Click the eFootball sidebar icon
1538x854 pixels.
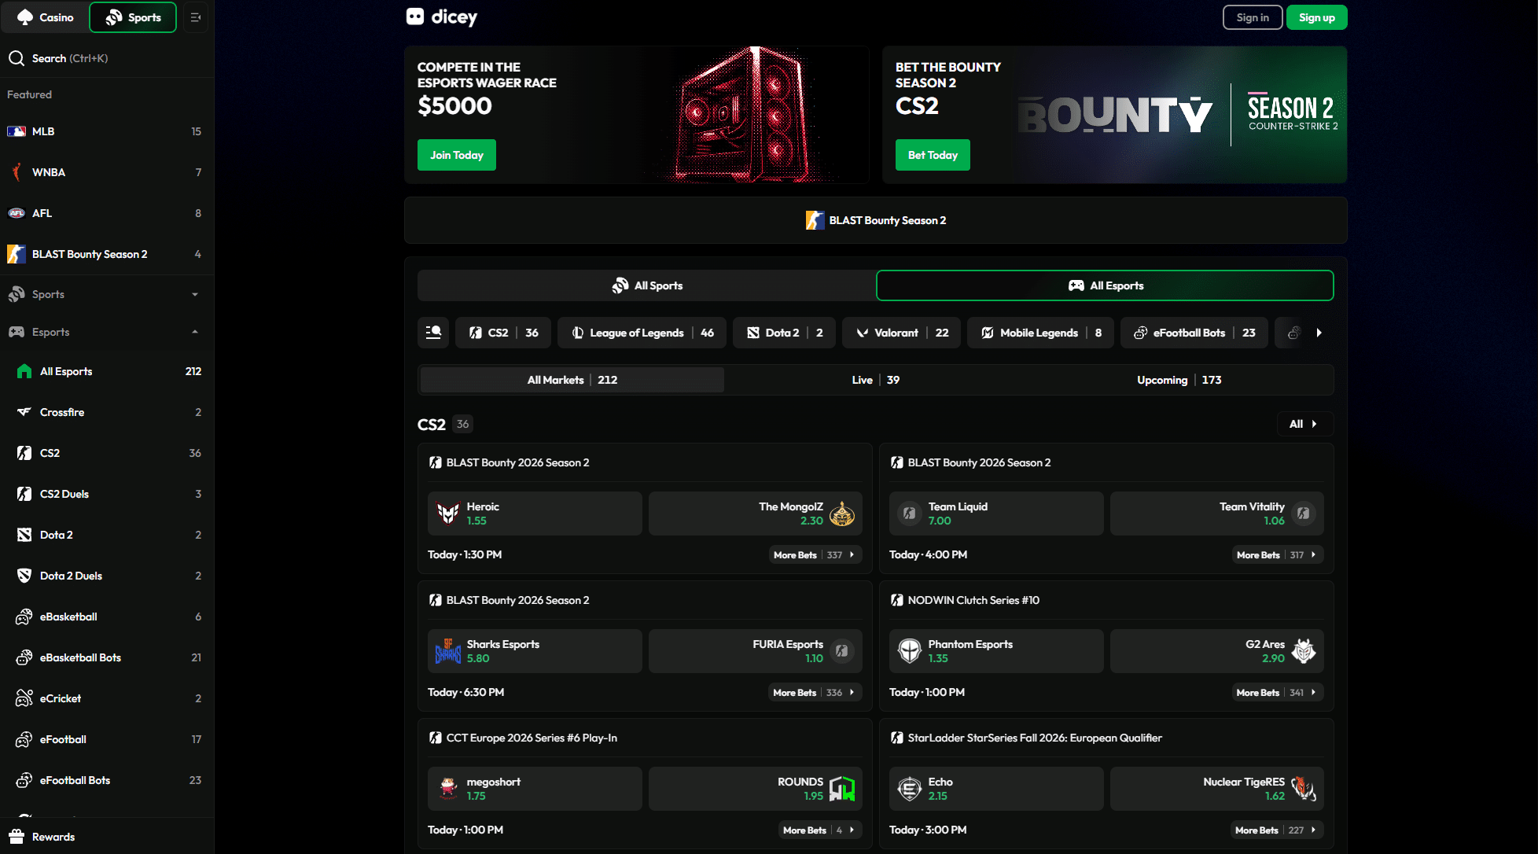[x=24, y=739]
